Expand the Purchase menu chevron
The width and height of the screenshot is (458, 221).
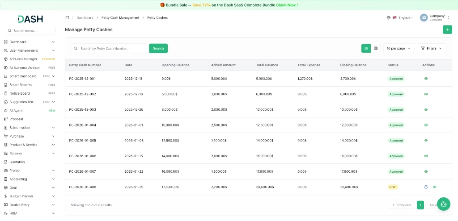point(54,136)
